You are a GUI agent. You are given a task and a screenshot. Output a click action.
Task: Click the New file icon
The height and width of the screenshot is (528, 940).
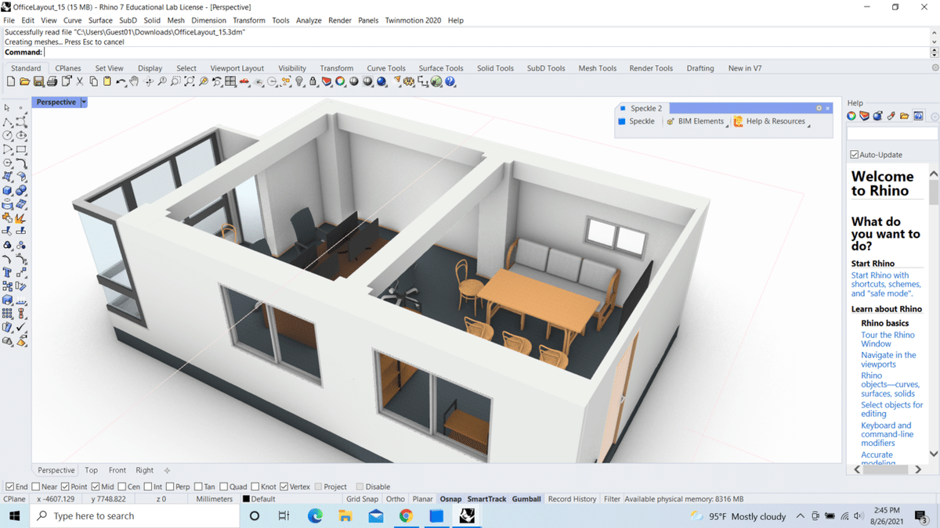tap(11, 81)
